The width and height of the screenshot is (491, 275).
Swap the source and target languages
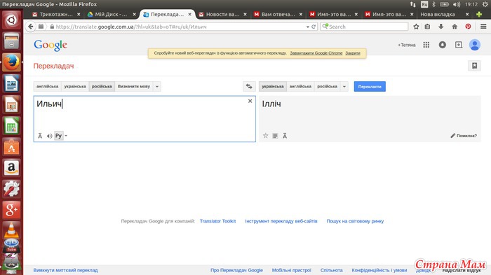tap(249, 86)
